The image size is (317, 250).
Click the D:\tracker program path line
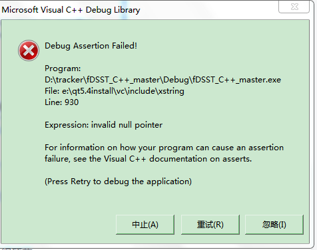click(x=162, y=80)
